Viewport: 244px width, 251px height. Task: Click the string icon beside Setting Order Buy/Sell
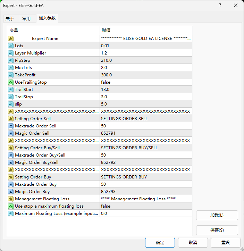[x=10, y=148]
